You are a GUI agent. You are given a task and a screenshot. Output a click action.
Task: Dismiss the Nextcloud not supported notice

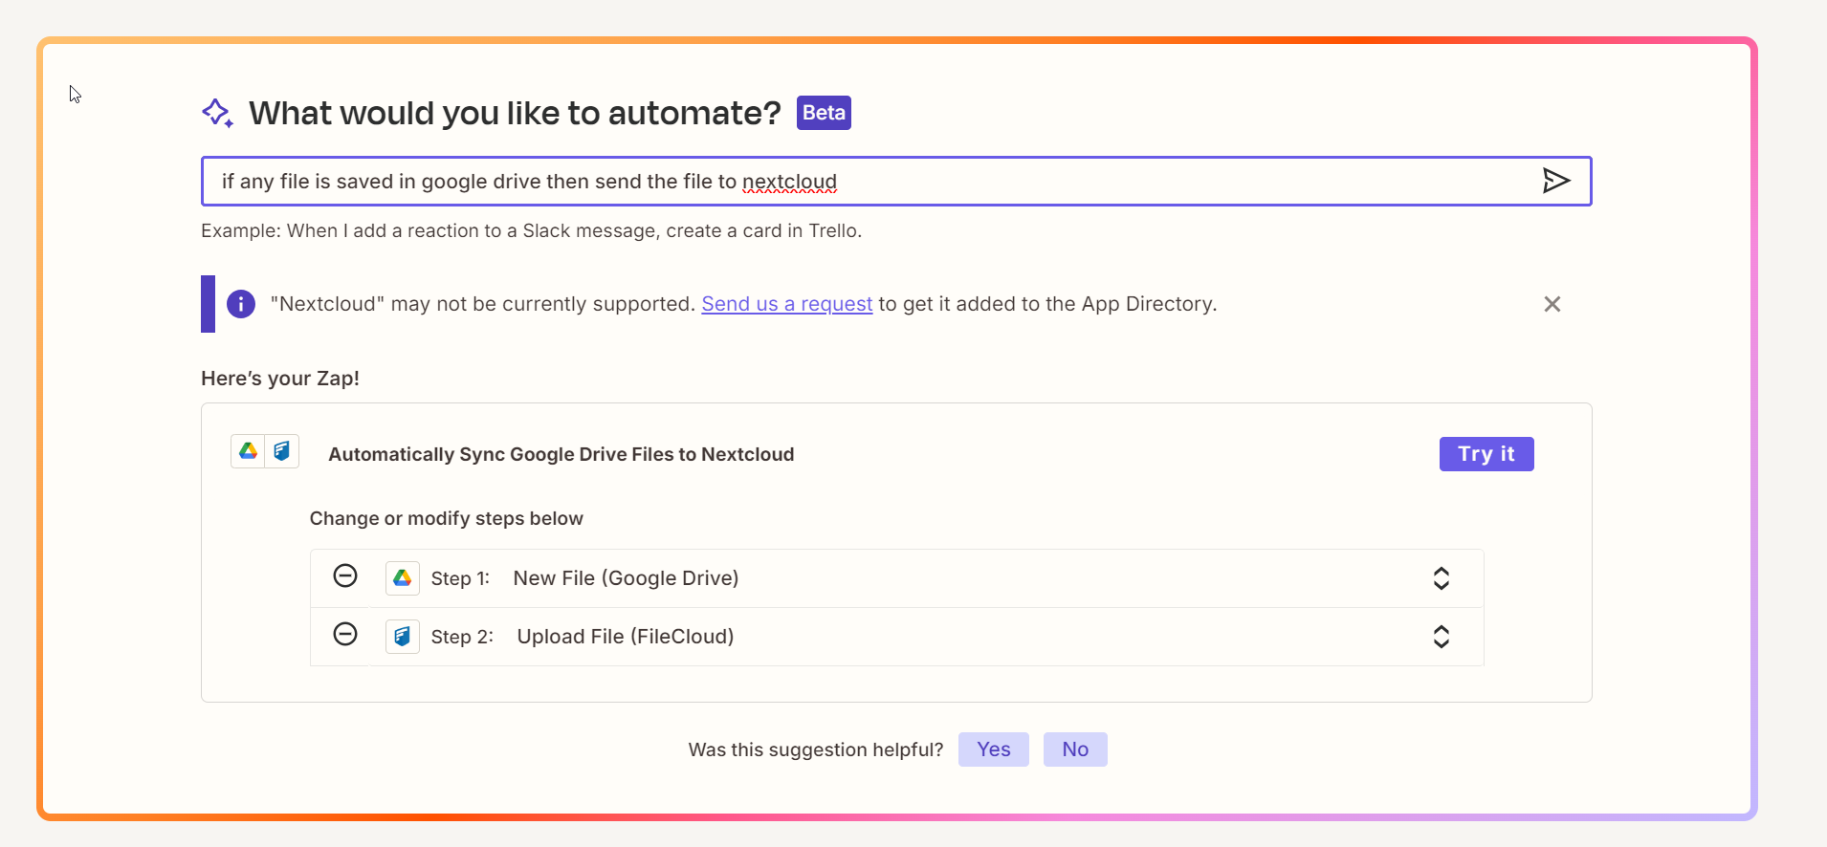1552,304
